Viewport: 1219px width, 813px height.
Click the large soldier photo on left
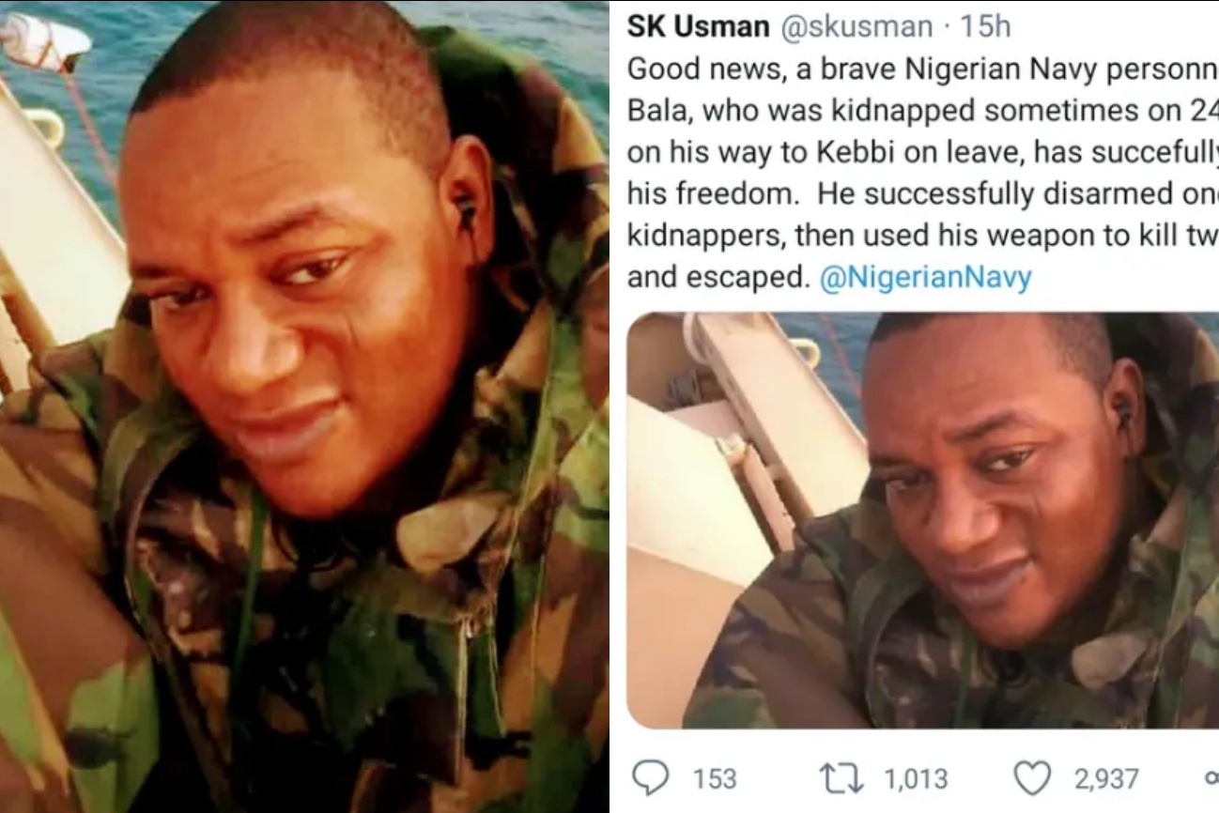click(304, 406)
